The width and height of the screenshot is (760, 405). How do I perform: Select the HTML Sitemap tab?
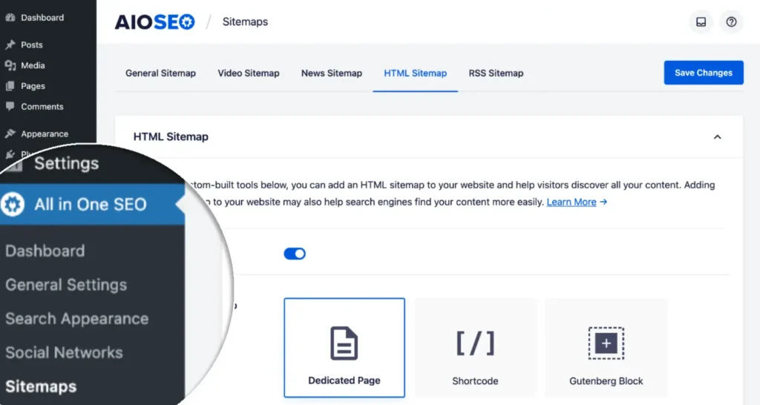click(416, 73)
